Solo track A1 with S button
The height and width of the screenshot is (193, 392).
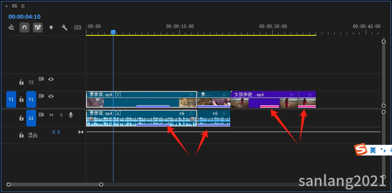pyautogui.click(x=61, y=115)
